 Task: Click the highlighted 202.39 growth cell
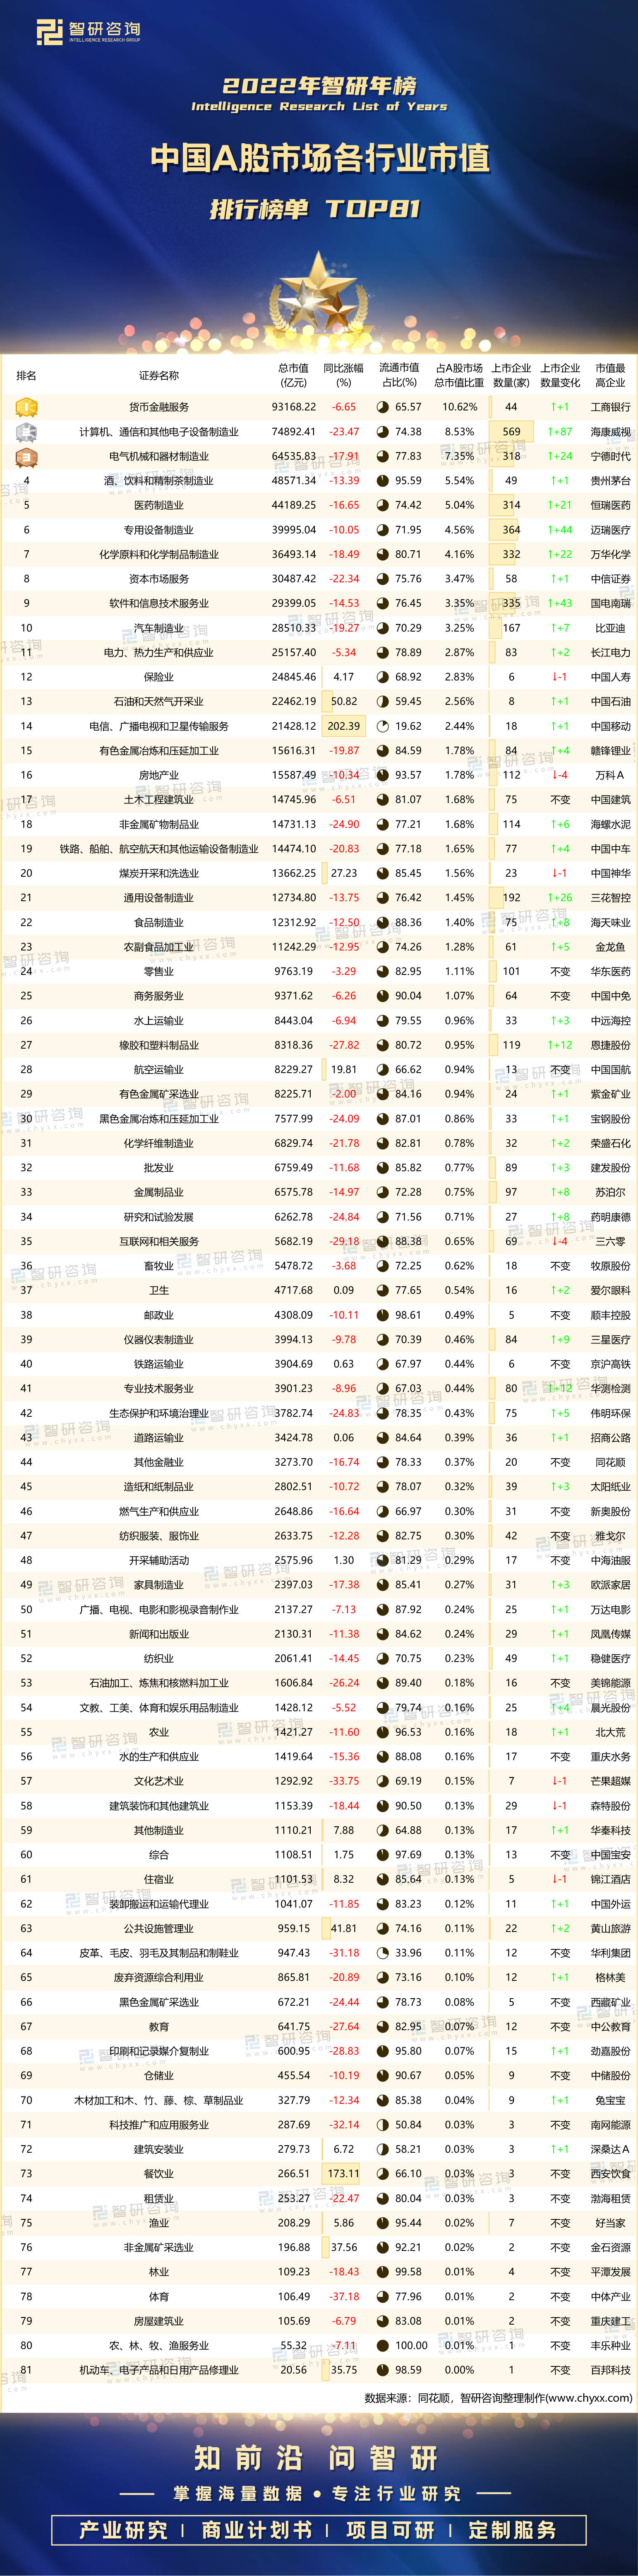click(343, 726)
